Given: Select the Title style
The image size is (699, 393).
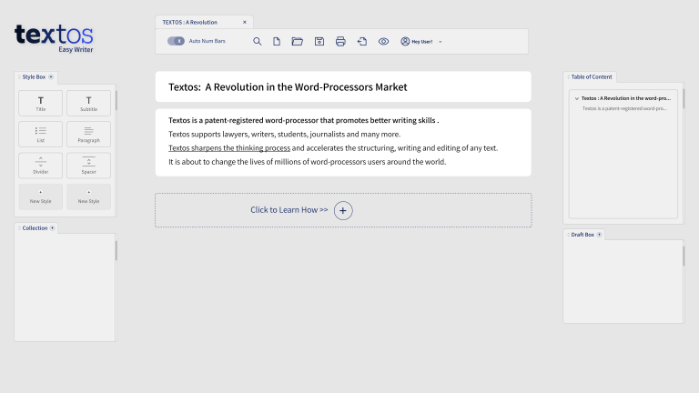Looking at the screenshot, I should click(41, 104).
